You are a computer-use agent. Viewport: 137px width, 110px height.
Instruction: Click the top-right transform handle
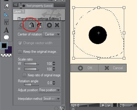point(124,7)
